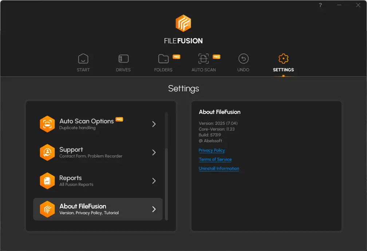Open the Auto Scan navigation icon
Screen dimensions: 367x251
click(204, 59)
